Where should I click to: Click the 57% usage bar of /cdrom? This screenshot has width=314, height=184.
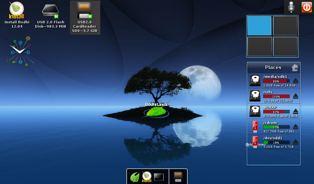click(276, 127)
